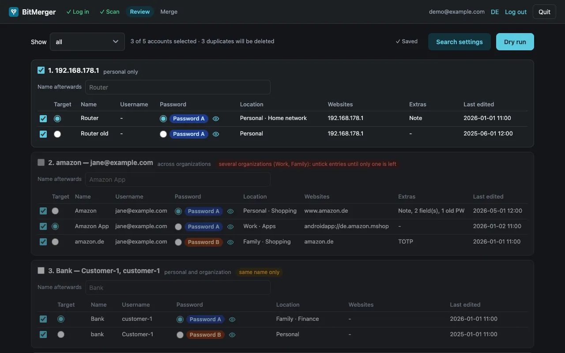Click the 'same name only' tag
Screen dimensions: 565x353
[259, 272]
